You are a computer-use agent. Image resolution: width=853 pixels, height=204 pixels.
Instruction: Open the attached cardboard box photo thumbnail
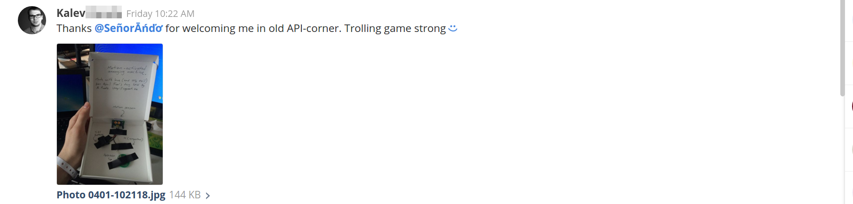[110, 114]
